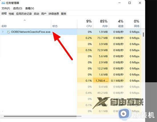This screenshot has height=122, width=157.
Task: Minimize the Task Manager window
Action: 119,3
